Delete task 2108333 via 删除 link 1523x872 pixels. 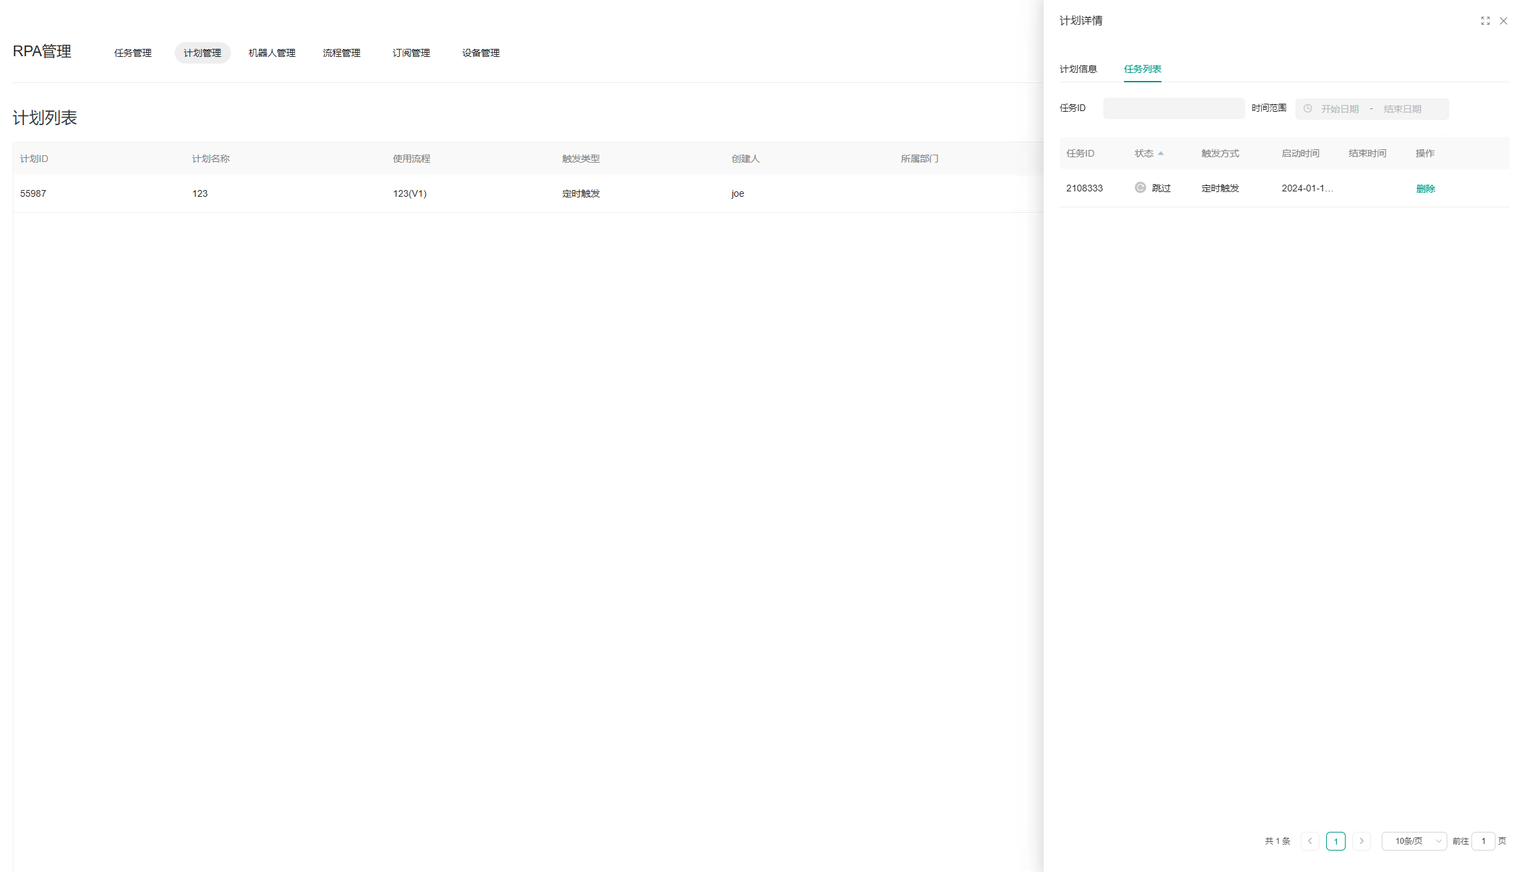(1425, 189)
